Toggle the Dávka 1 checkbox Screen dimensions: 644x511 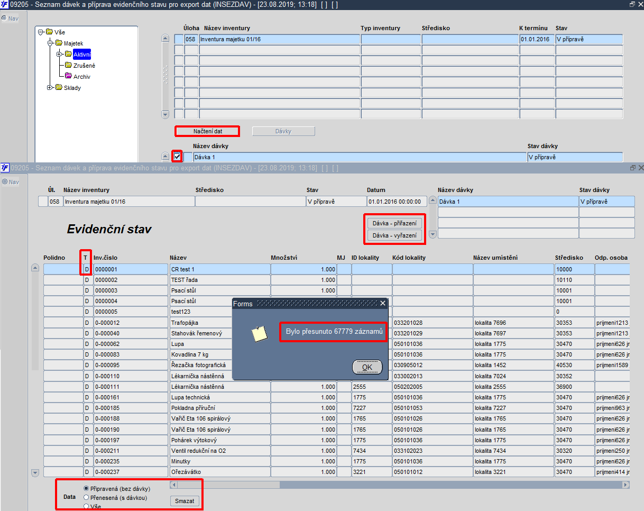[x=177, y=157]
